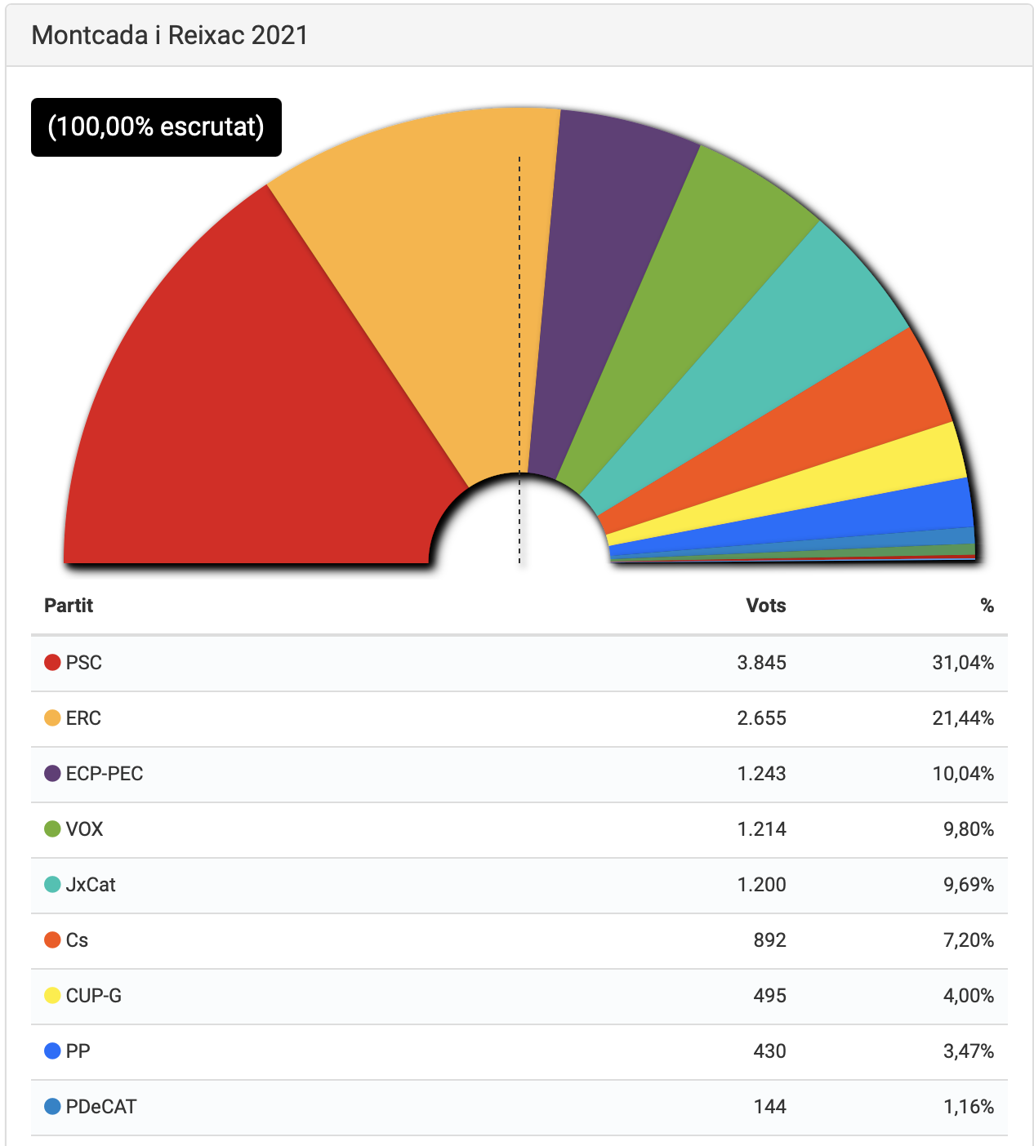Screen dimensions: 1034x1146
Task: Click the Vots column header
Action: pyautogui.click(x=765, y=606)
